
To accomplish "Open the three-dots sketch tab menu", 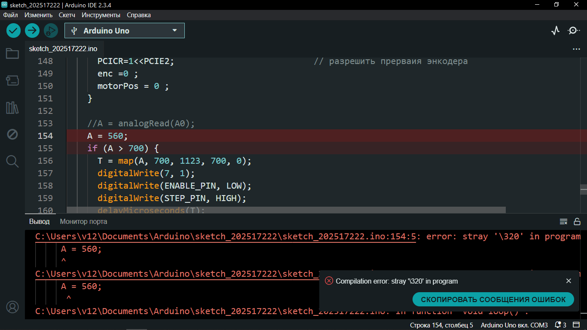I will pos(576,49).
